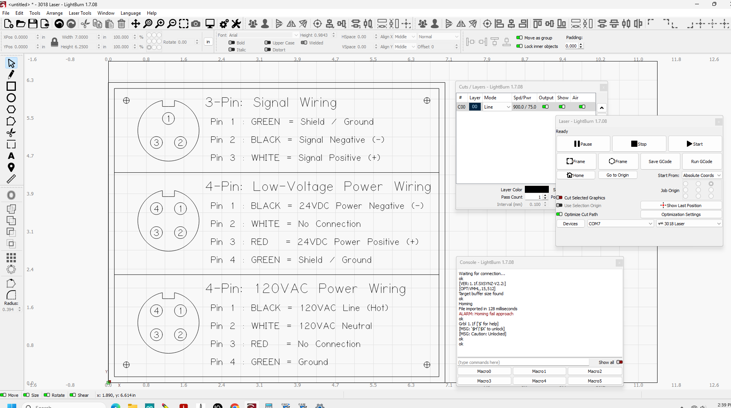The width and height of the screenshot is (731, 408).
Task: Open the Grid Array tool
Action: pos(11,257)
